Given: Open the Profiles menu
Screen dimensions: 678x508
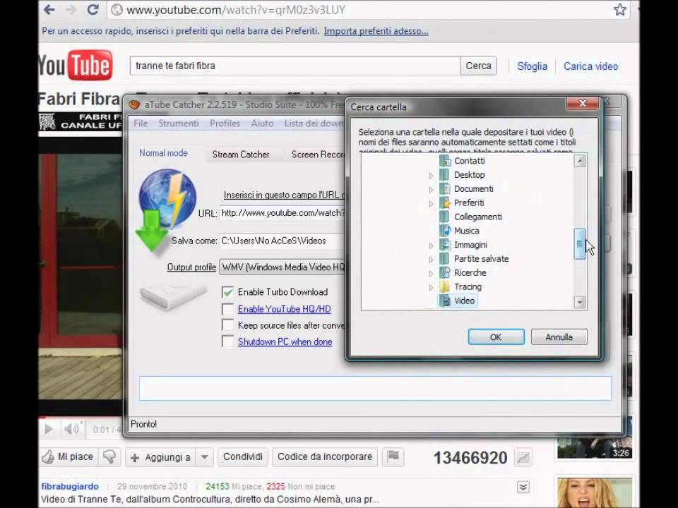Looking at the screenshot, I should [x=225, y=123].
